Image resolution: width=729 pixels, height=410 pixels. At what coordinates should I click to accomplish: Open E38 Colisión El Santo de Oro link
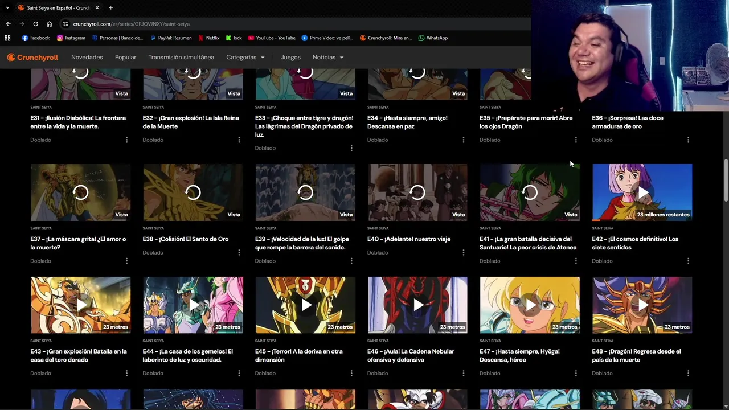pos(186,239)
